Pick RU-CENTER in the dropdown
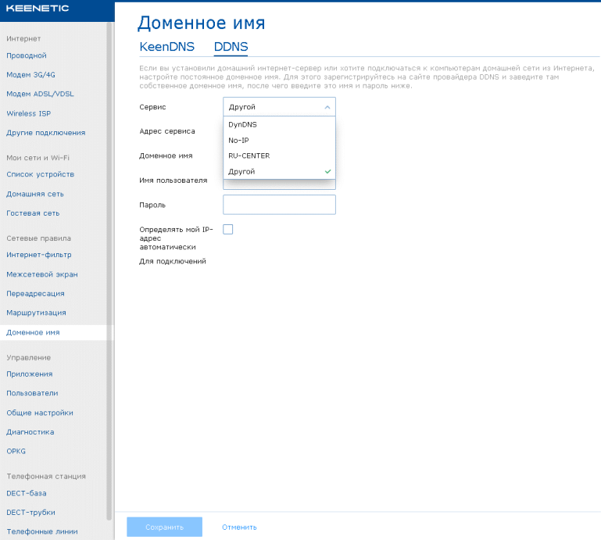 click(279, 156)
